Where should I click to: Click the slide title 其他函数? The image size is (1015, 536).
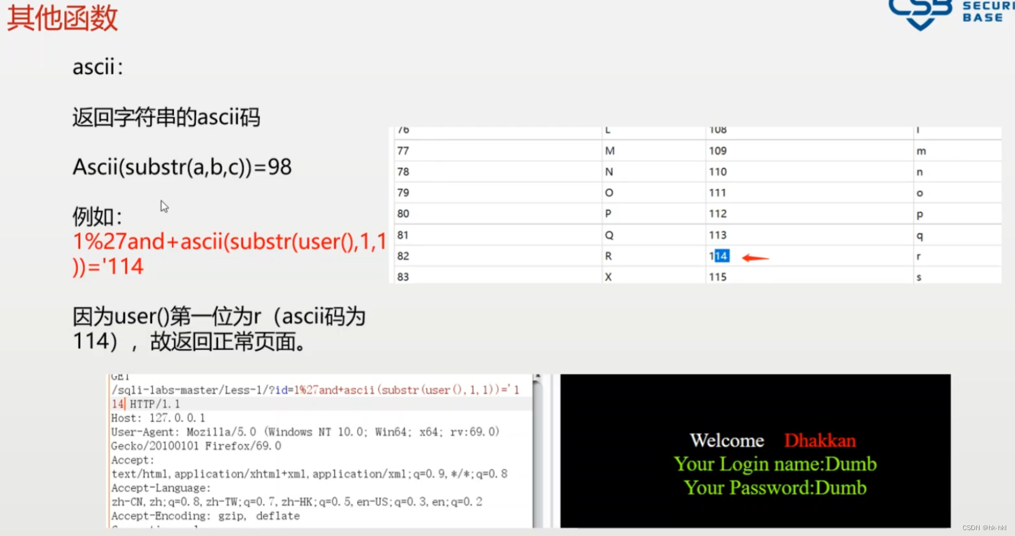tap(63, 18)
